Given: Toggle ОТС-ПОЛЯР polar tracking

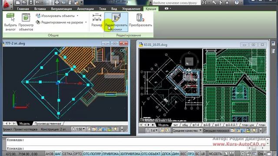Looking at the screenshot, I should point(92,154).
